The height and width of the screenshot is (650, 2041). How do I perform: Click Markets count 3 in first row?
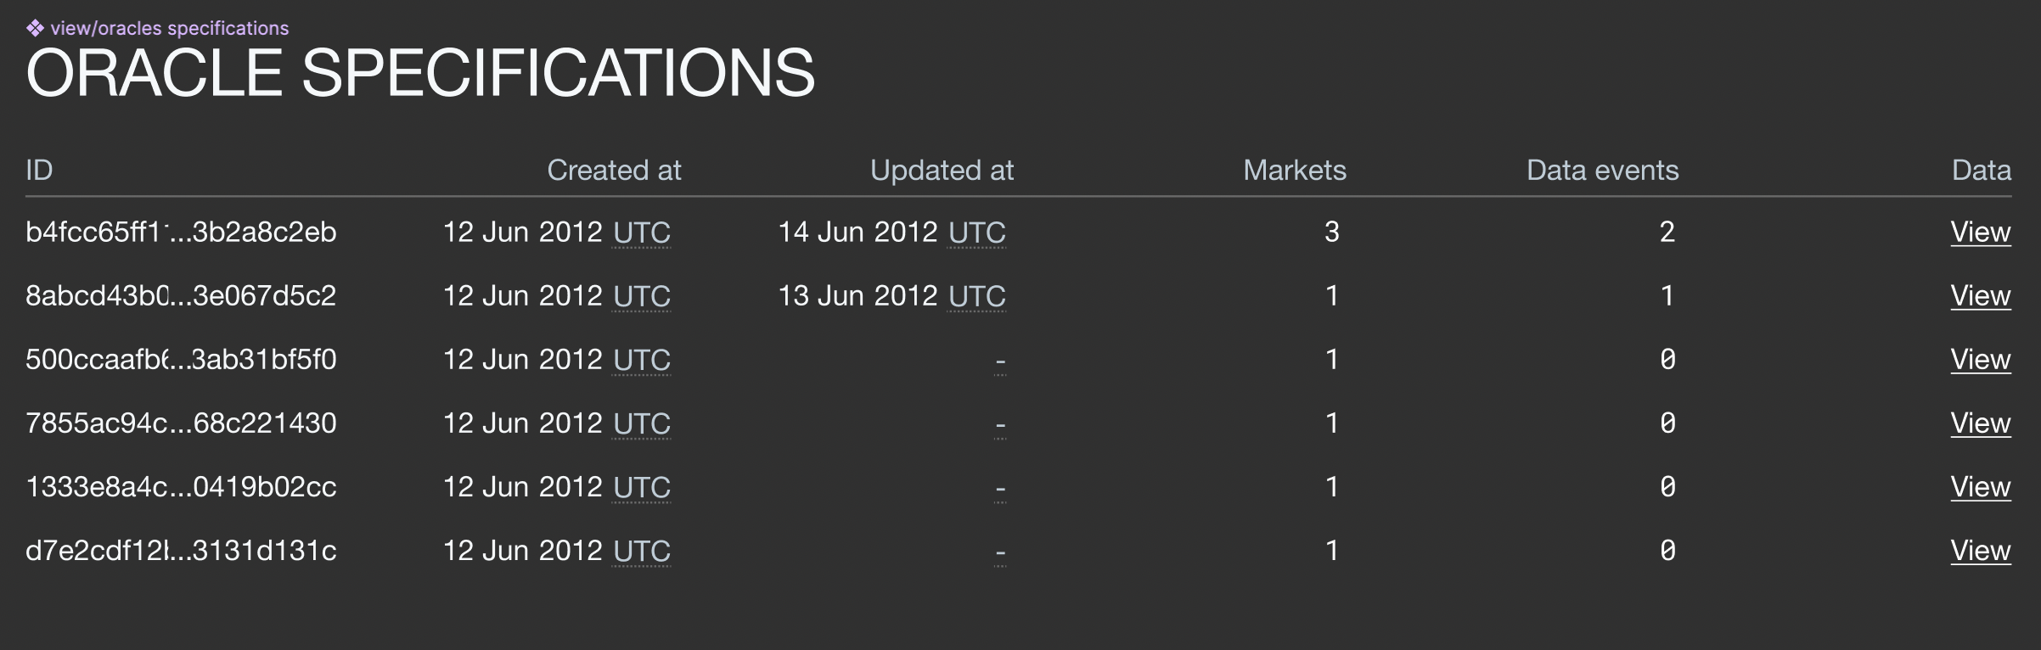point(1331,232)
